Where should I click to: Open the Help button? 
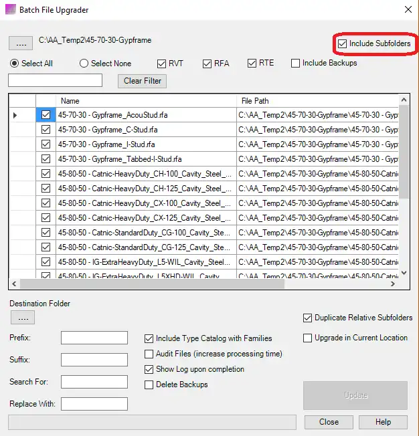[x=383, y=422]
